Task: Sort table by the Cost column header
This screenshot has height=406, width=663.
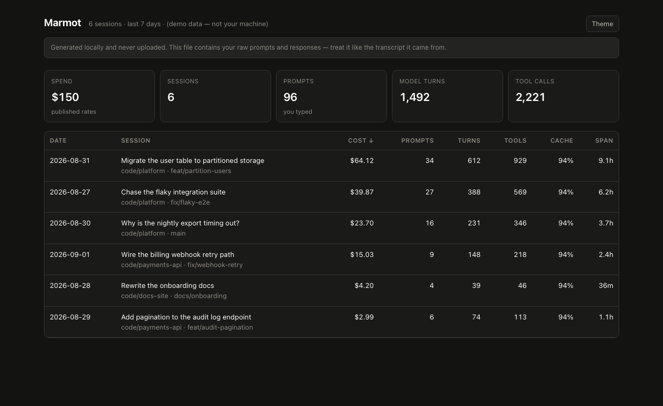Action: (361, 140)
